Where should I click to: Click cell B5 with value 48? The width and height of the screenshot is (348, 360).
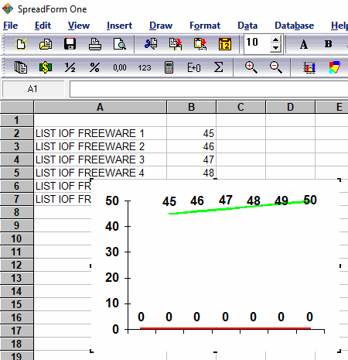click(191, 173)
